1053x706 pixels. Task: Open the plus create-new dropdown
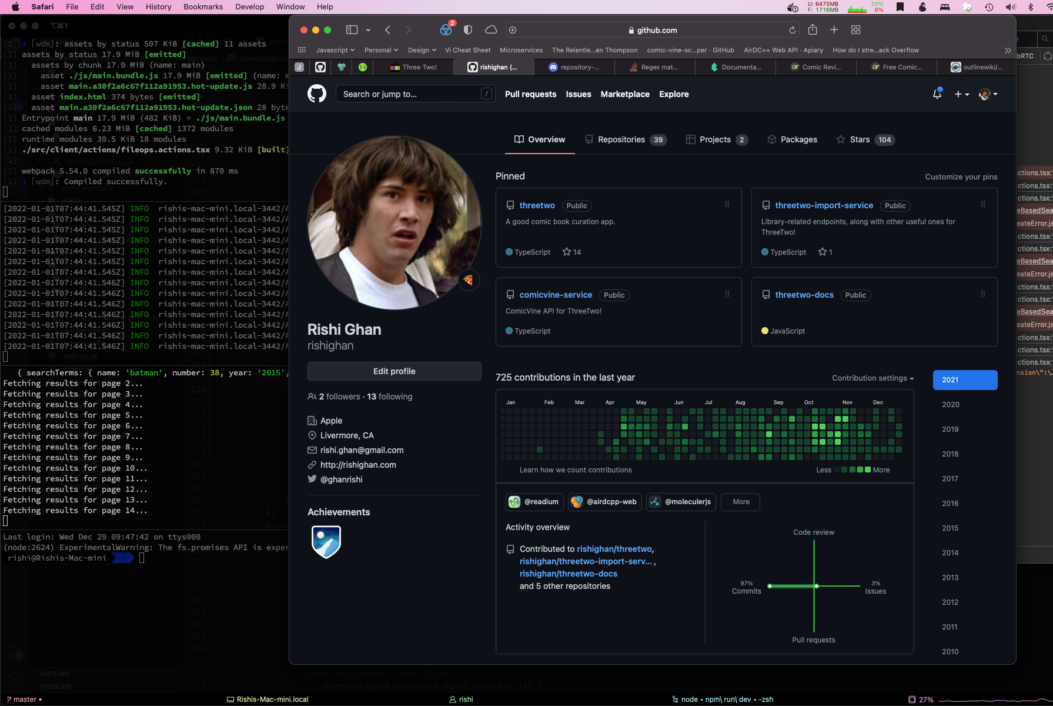(961, 94)
